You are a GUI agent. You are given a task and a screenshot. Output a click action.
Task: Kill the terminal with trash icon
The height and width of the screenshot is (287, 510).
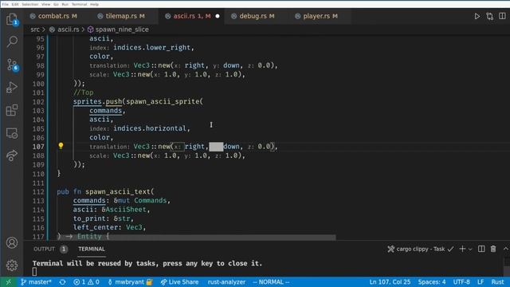(x=493, y=249)
